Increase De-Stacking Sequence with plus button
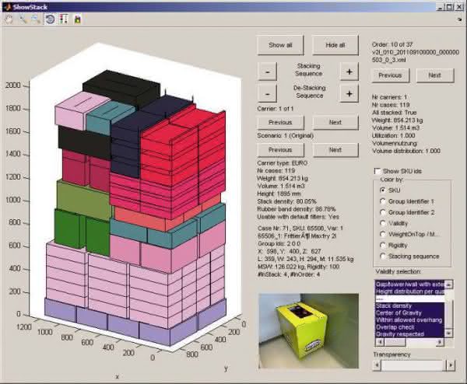Viewport: 467px width, 384px height. click(349, 94)
